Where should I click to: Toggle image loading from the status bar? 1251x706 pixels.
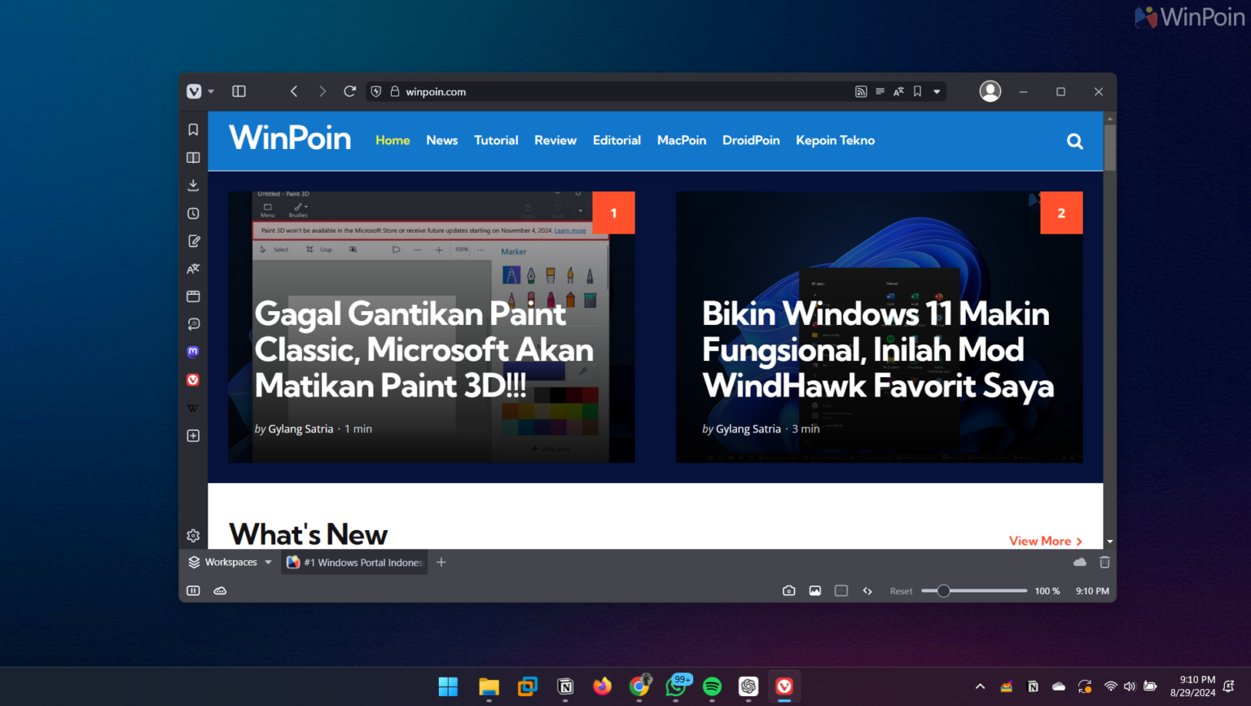click(x=814, y=590)
